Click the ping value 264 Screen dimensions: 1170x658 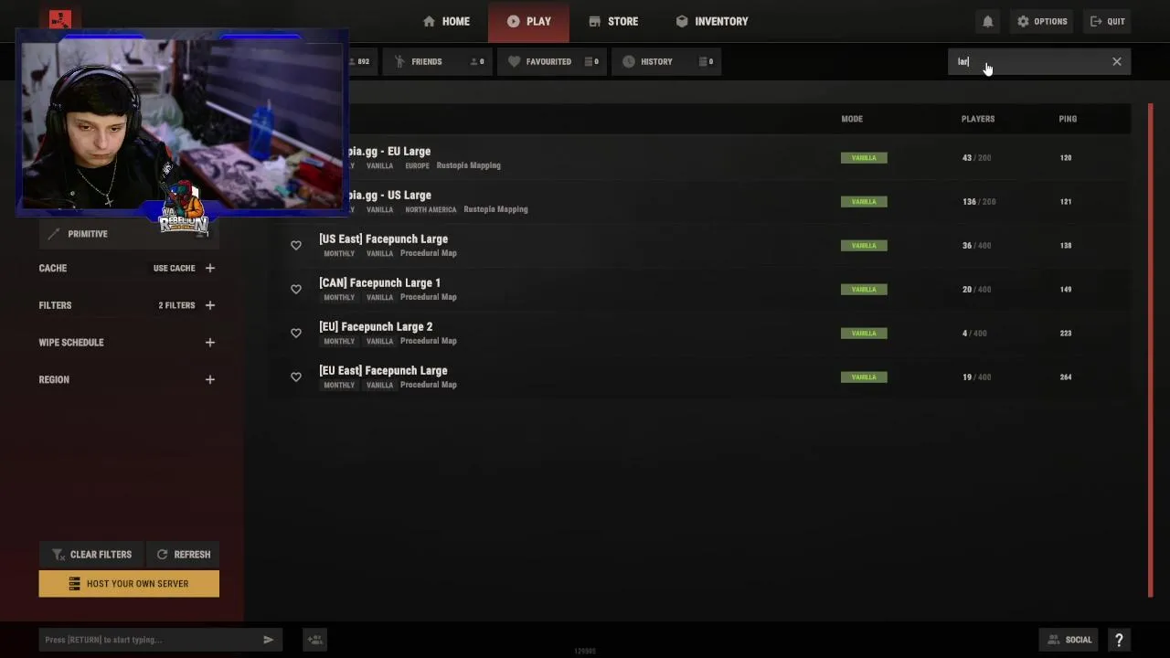[x=1066, y=377]
